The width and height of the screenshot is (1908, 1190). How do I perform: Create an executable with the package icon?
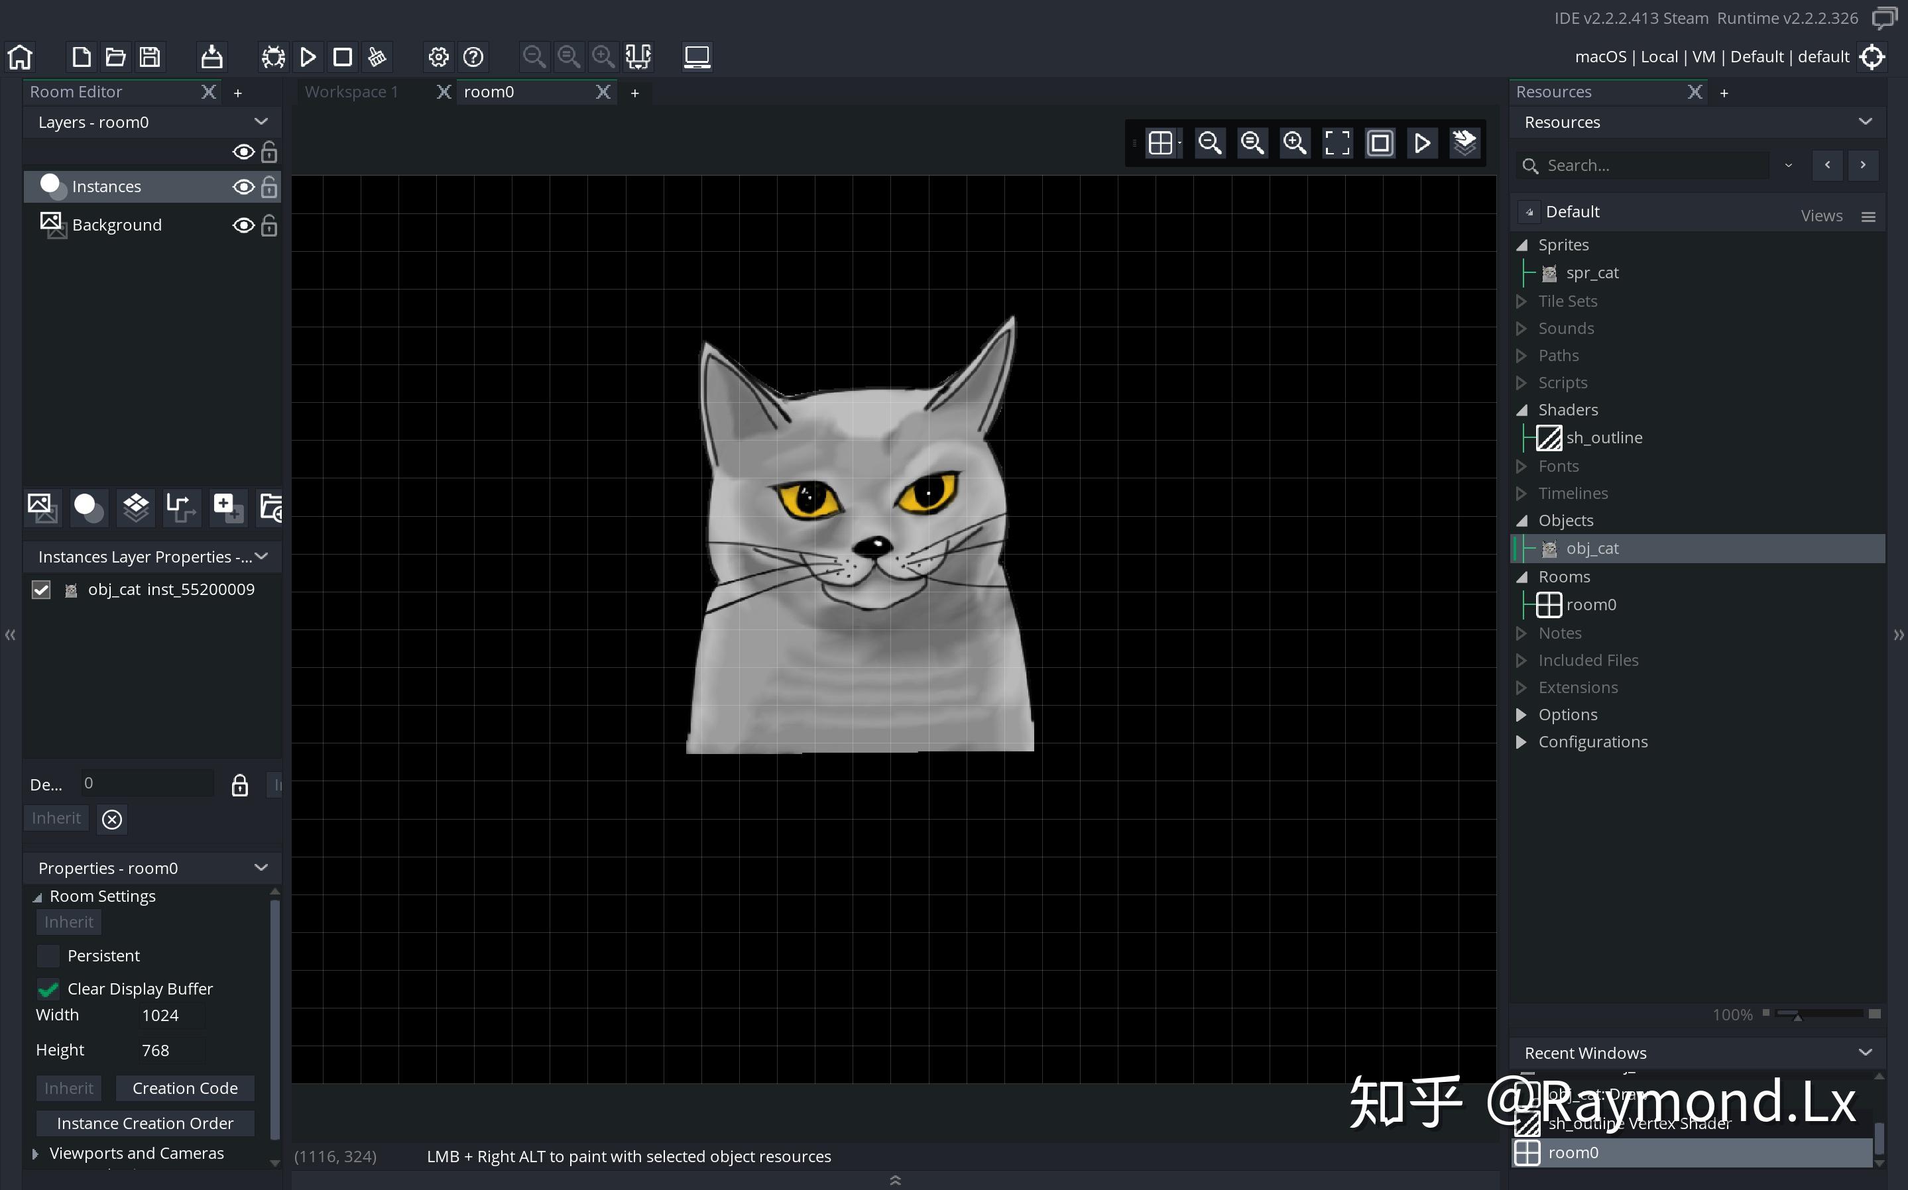tap(211, 56)
